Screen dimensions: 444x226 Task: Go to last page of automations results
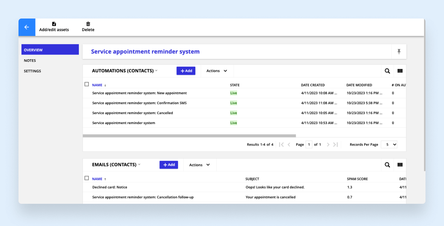[335, 144]
